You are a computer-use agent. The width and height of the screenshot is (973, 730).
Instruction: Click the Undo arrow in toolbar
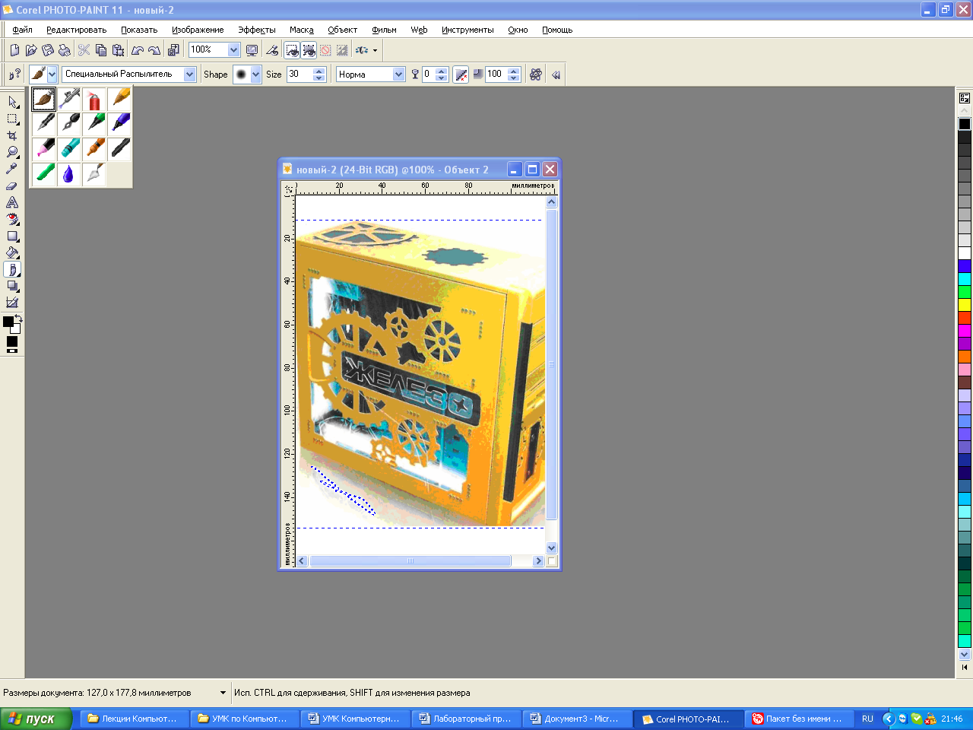(x=138, y=50)
